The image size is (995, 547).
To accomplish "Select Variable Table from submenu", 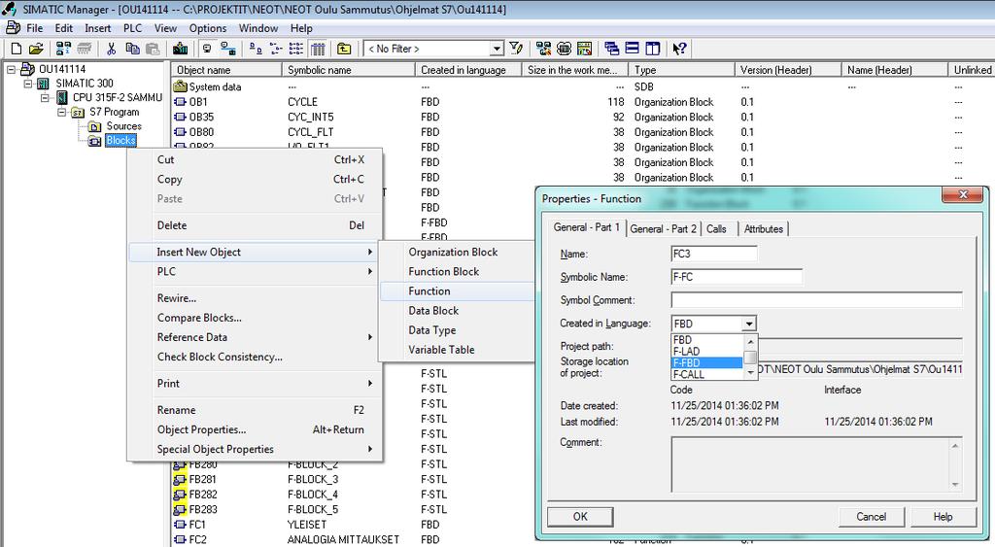I will (441, 350).
